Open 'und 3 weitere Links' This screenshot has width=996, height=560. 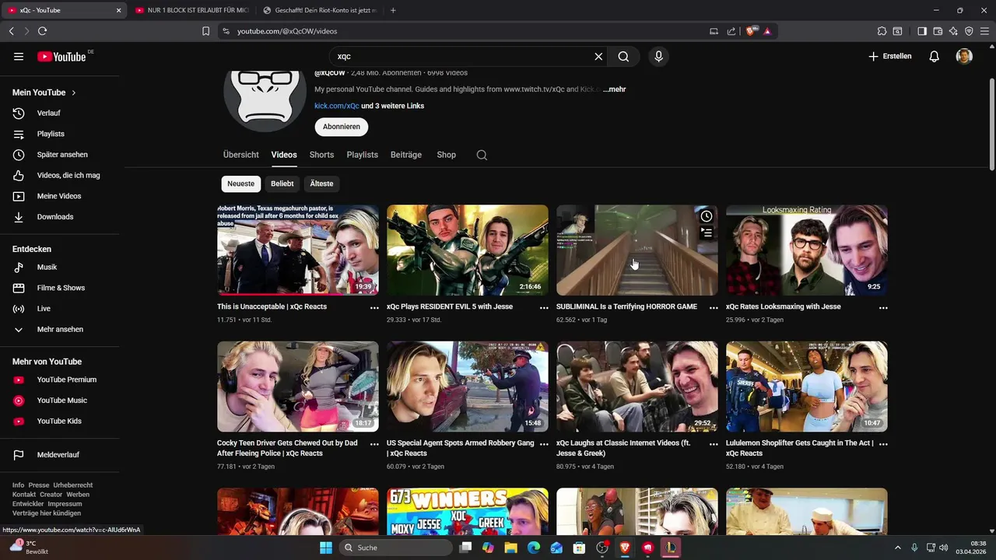pos(393,106)
